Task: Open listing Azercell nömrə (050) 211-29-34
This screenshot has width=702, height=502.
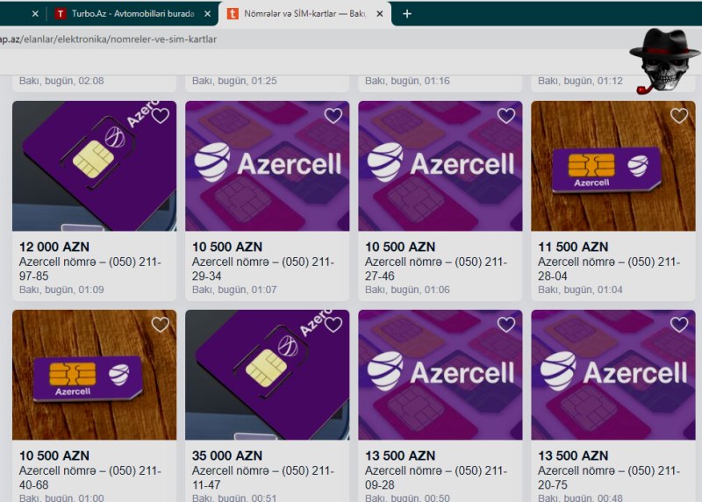Action: 262,269
